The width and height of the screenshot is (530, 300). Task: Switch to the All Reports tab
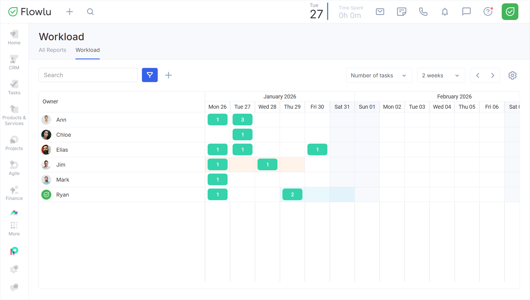tap(52, 50)
